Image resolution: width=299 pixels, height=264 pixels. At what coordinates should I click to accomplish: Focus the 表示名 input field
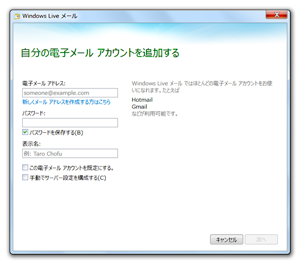point(70,153)
